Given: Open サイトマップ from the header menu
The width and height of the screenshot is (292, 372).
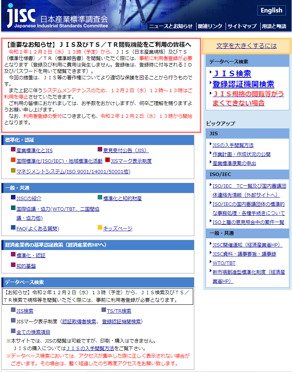Looking at the screenshot, I should pos(242,26).
